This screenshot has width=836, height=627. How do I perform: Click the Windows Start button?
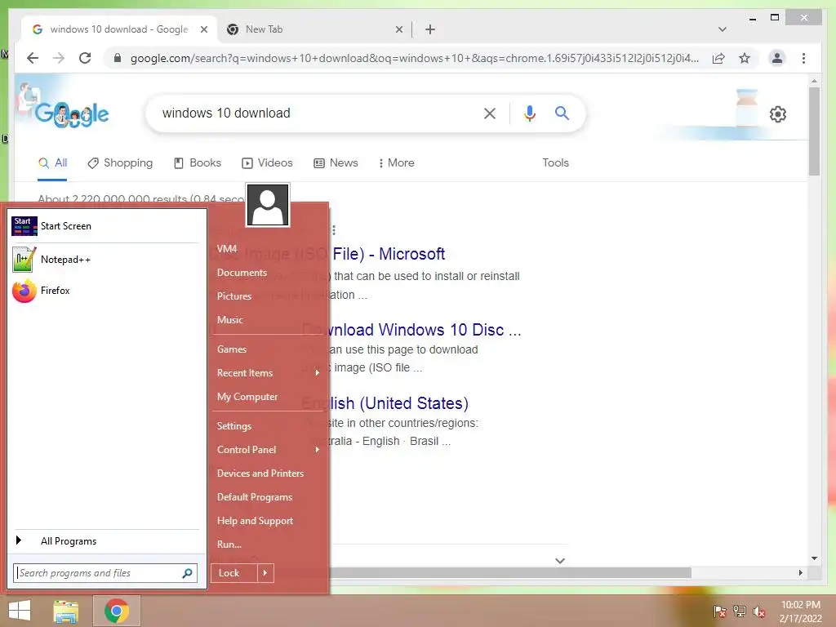(x=20, y=611)
